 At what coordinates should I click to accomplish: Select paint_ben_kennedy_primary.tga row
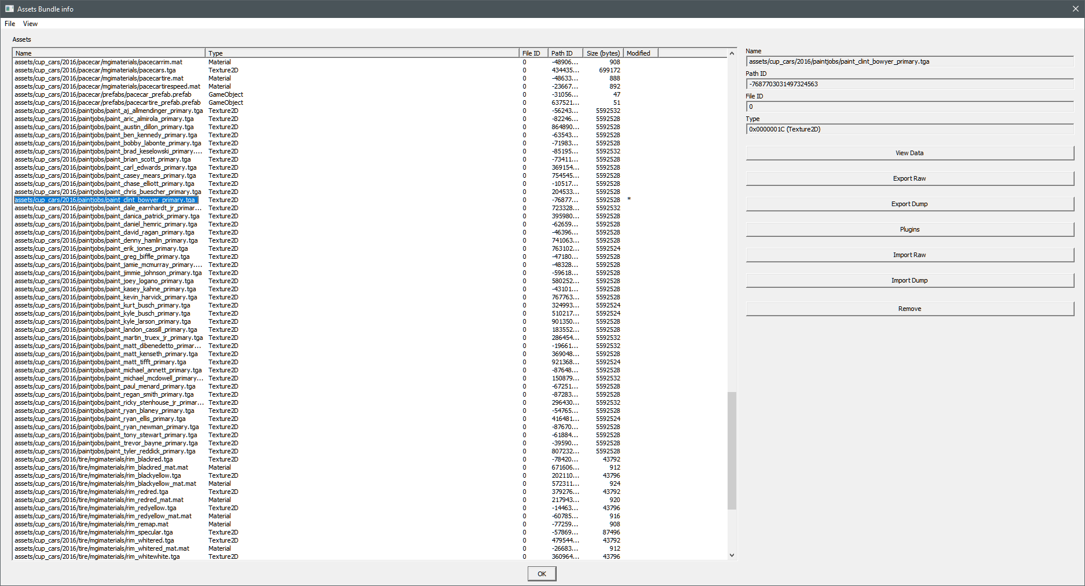tap(370, 135)
